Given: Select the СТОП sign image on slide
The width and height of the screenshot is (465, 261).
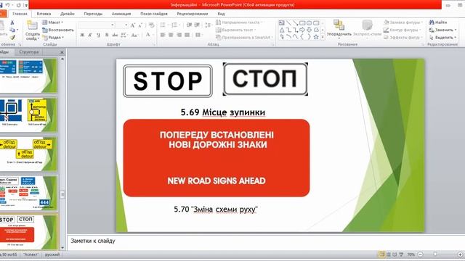Looking at the screenshot, I should [265, 79].
